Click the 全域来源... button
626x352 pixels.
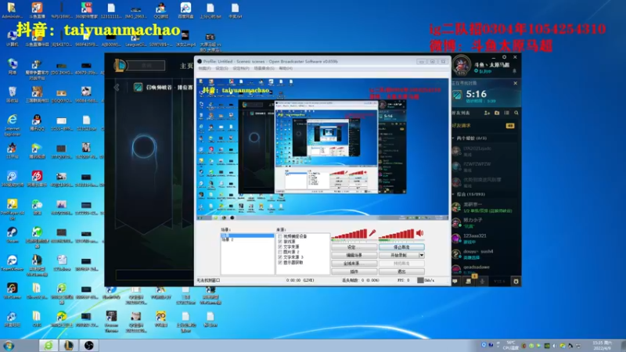pos(354,264)
